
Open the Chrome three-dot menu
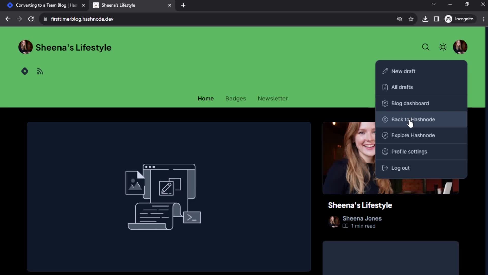[484, 19]
